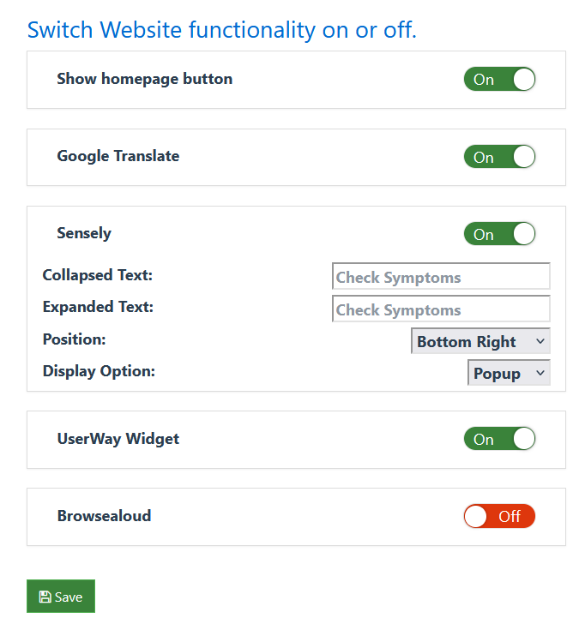The width and height of the screenshot is (585, 624).
Task: Click the 'Browsealoud' label text
Action: [104, 516]
